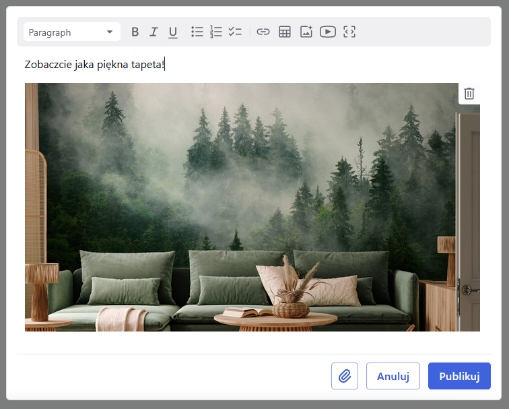Click the Anuluj button
This screenshot has width=509, height=409.
tap(393, 376)
